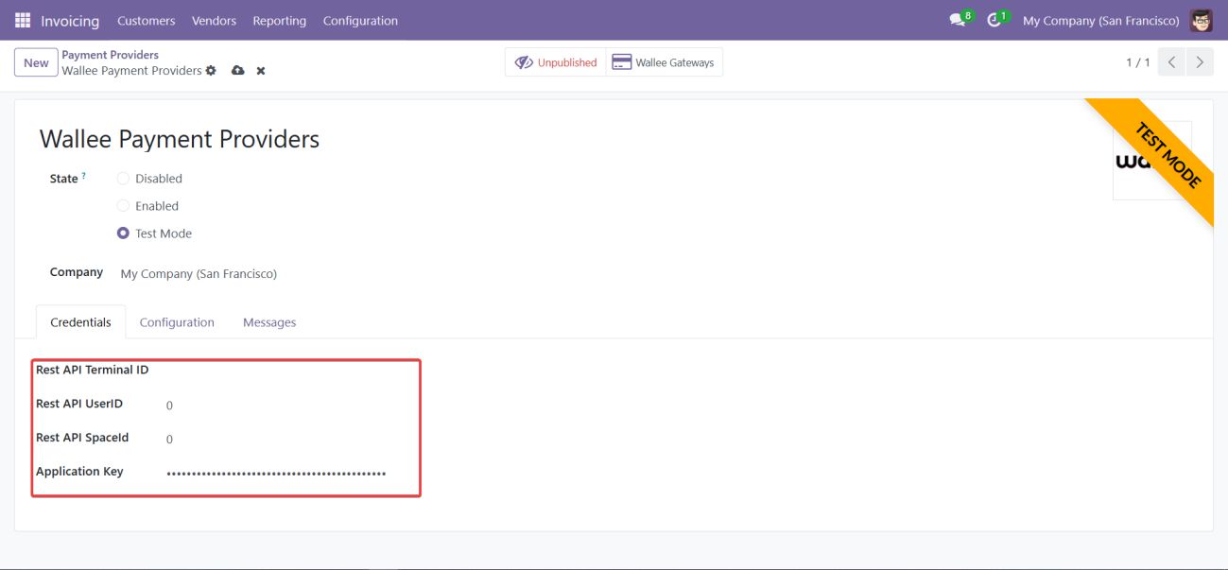Switch to the Configuration tab
This screenshot has height=570, width=1228.
177,322
